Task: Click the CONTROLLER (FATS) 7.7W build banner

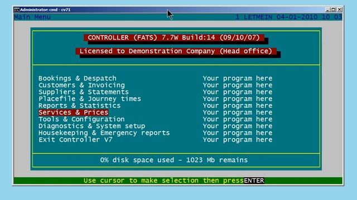Action: (x=174, y=38)
